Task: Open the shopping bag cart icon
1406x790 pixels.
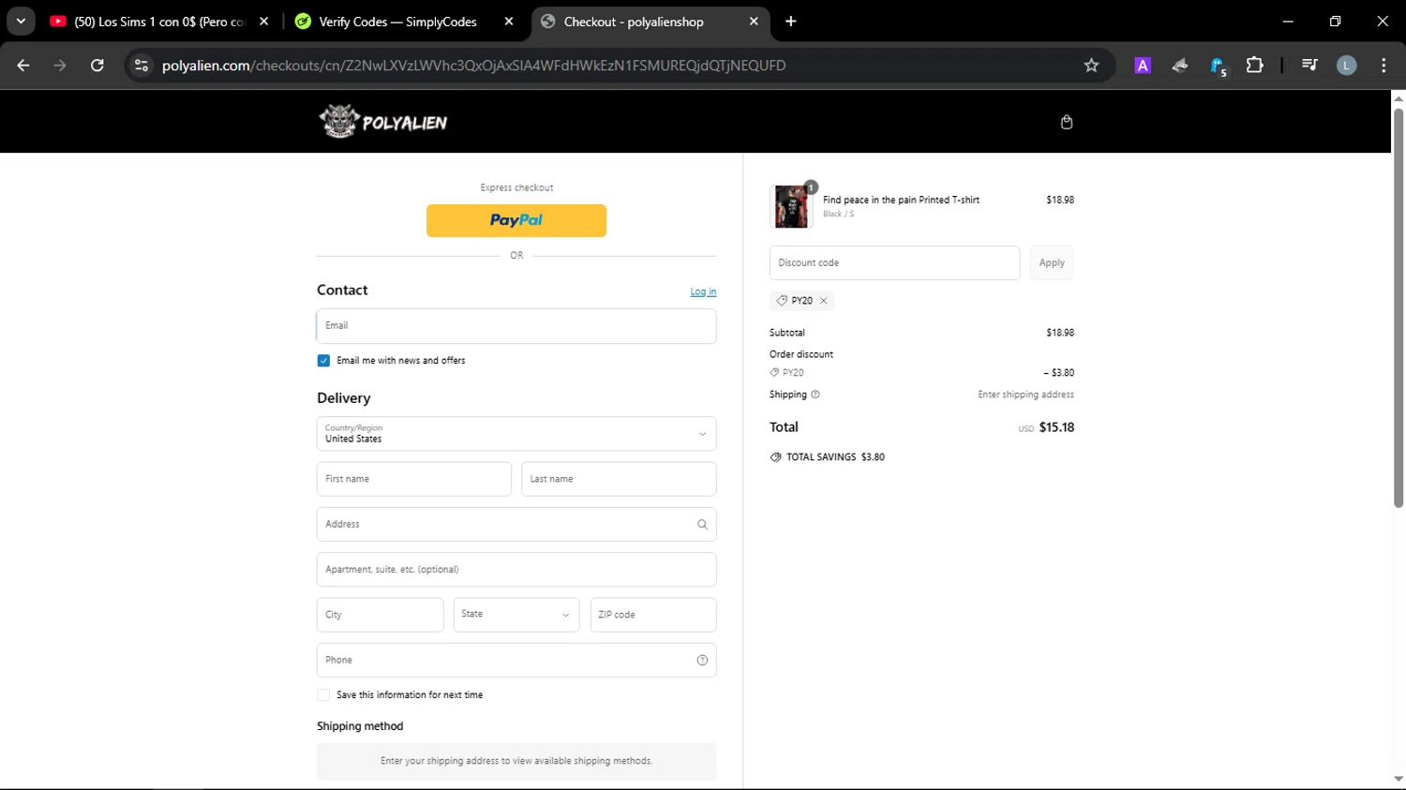Action: click(x=1066, y=122)
